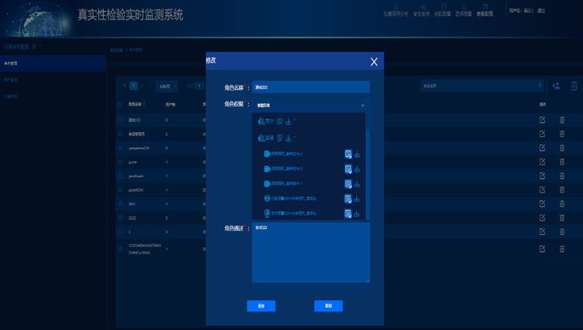Click add role icon beside the search box
The height and width of the screenshot is (330, 583).
point(556,85)
